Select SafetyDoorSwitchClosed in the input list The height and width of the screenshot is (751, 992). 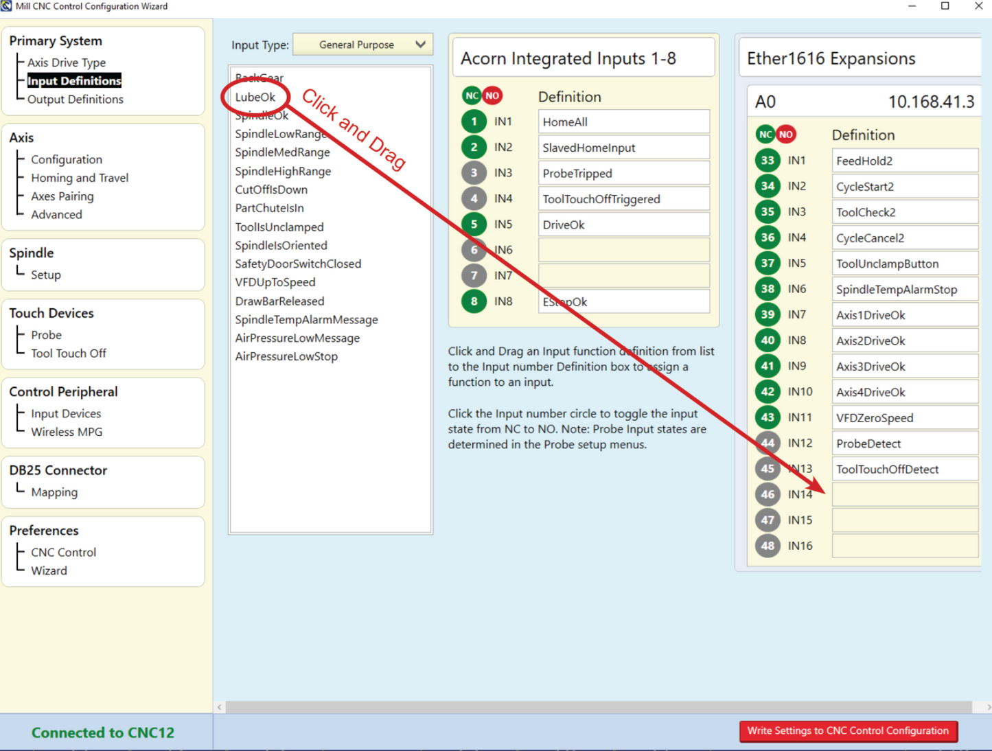pyautogui.click(x=298, y=264)
